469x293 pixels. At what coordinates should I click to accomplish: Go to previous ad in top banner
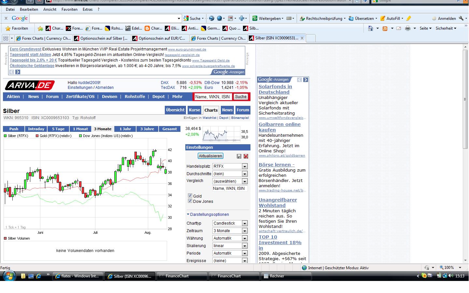pos(12,72)
